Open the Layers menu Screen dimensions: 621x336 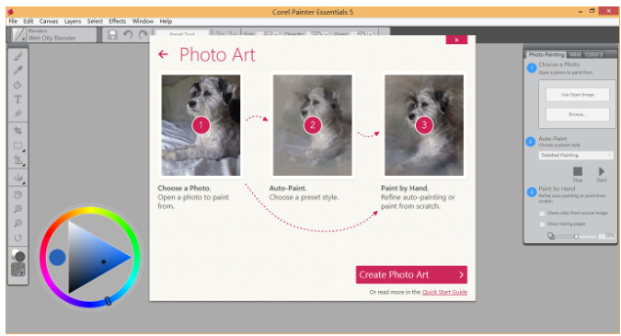73,21
